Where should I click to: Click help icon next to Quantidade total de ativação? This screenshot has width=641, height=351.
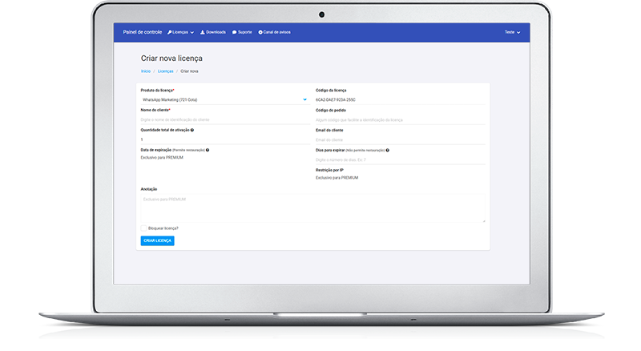(x=192, y=129)
